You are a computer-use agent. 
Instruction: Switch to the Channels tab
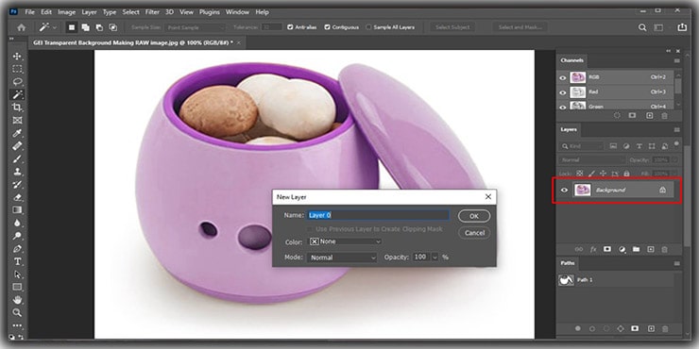tap(571, 60)
